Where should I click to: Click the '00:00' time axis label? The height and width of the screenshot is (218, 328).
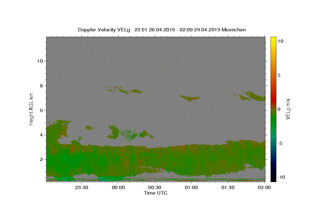[x=118, y=187]
